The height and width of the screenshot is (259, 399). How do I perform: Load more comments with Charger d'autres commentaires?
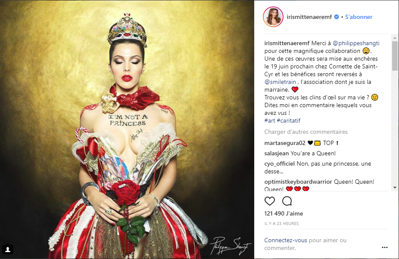click(306, 132)
